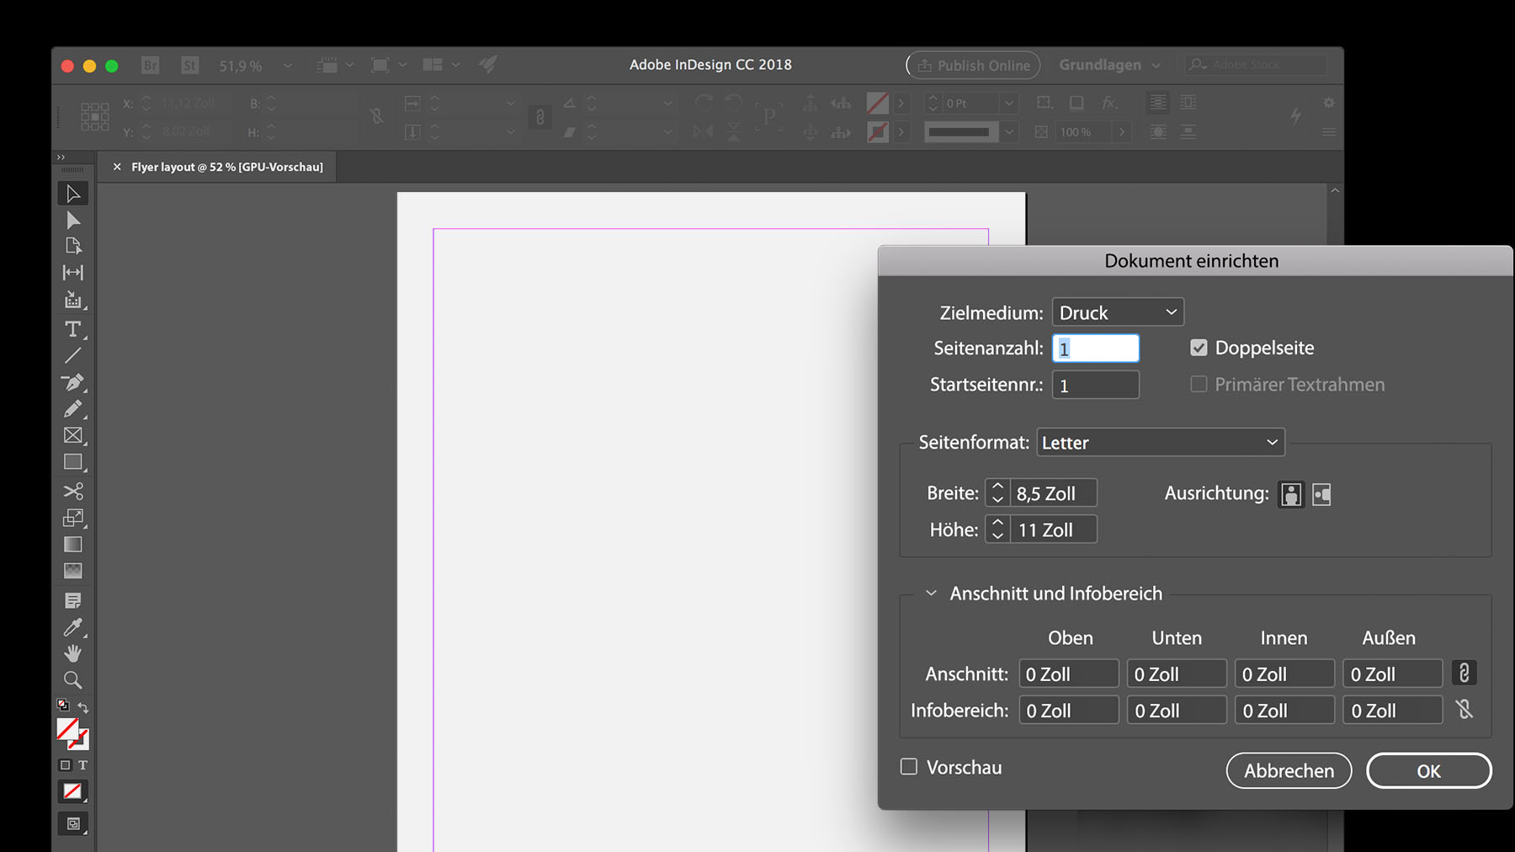This screenshot has height=852, width=1515.
Task: Switch to the Flyer layout document tab
Action: (227, 167)
